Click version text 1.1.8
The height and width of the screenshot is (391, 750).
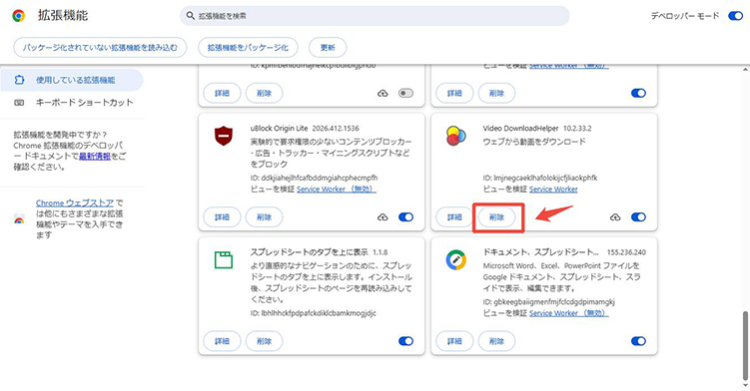click(380, 252)
